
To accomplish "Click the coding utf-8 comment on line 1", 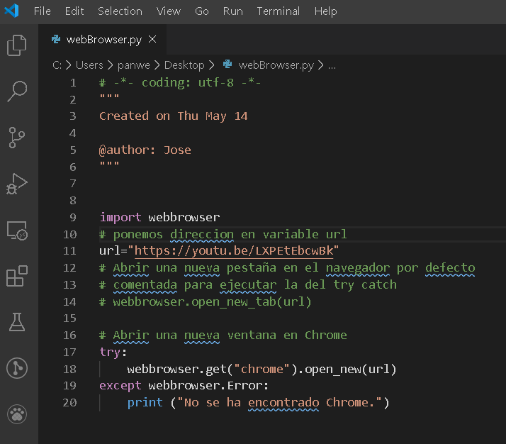I will click(x=180, y=83).
